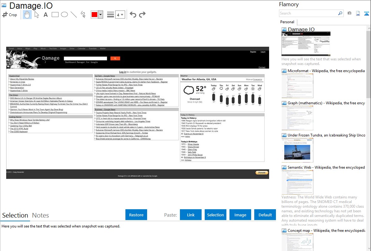Click the Restore button
The height and width of the screenshot is (251, 371).
[x=136, y=215]
